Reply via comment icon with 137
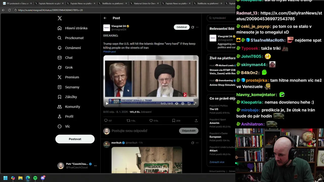This screenshot has height=182, width=324. click(108, 121)
